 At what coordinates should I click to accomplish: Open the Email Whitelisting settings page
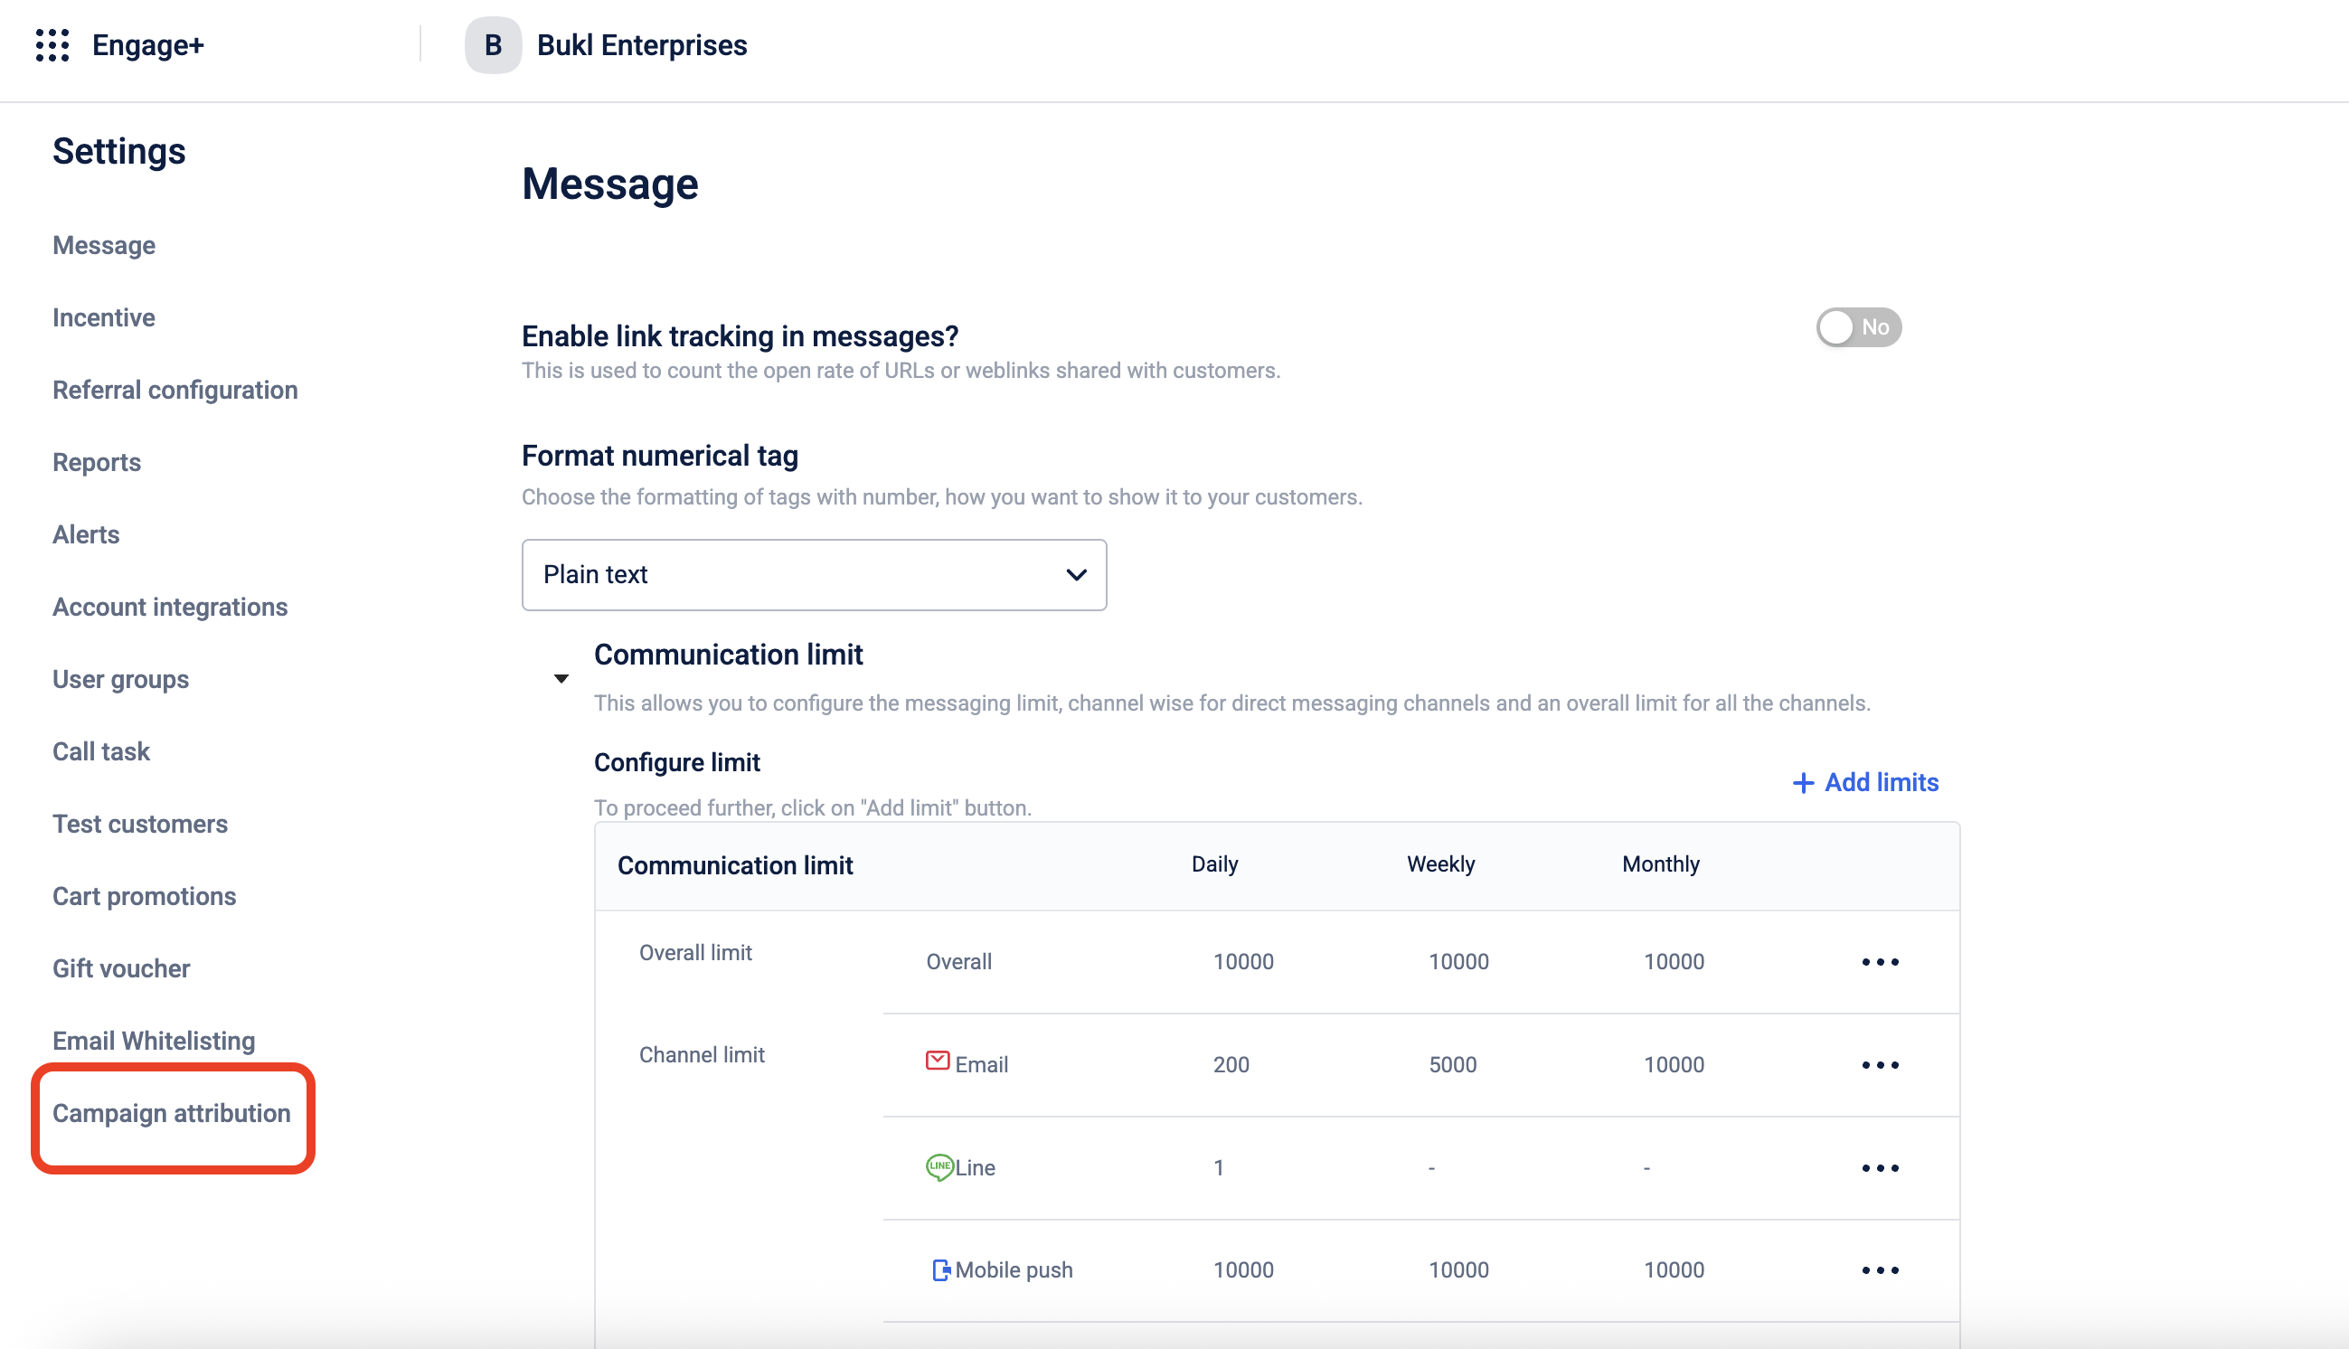[154, 1041]
